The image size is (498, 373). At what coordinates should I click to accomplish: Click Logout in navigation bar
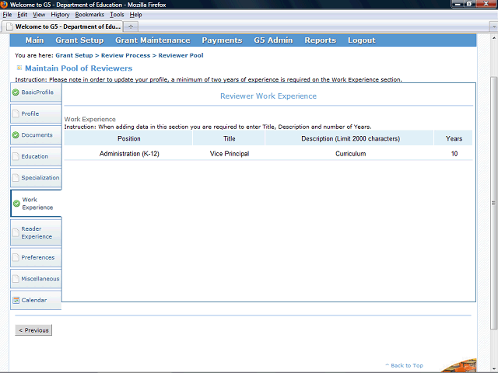pyautogui.click(x=361, y=40)
